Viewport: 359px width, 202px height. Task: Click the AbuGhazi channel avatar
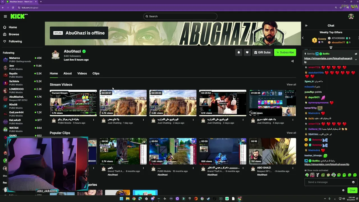point(56,55)
